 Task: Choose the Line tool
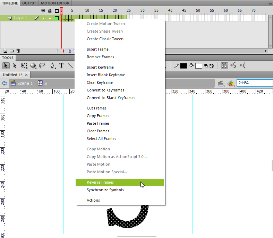point(70,65)
